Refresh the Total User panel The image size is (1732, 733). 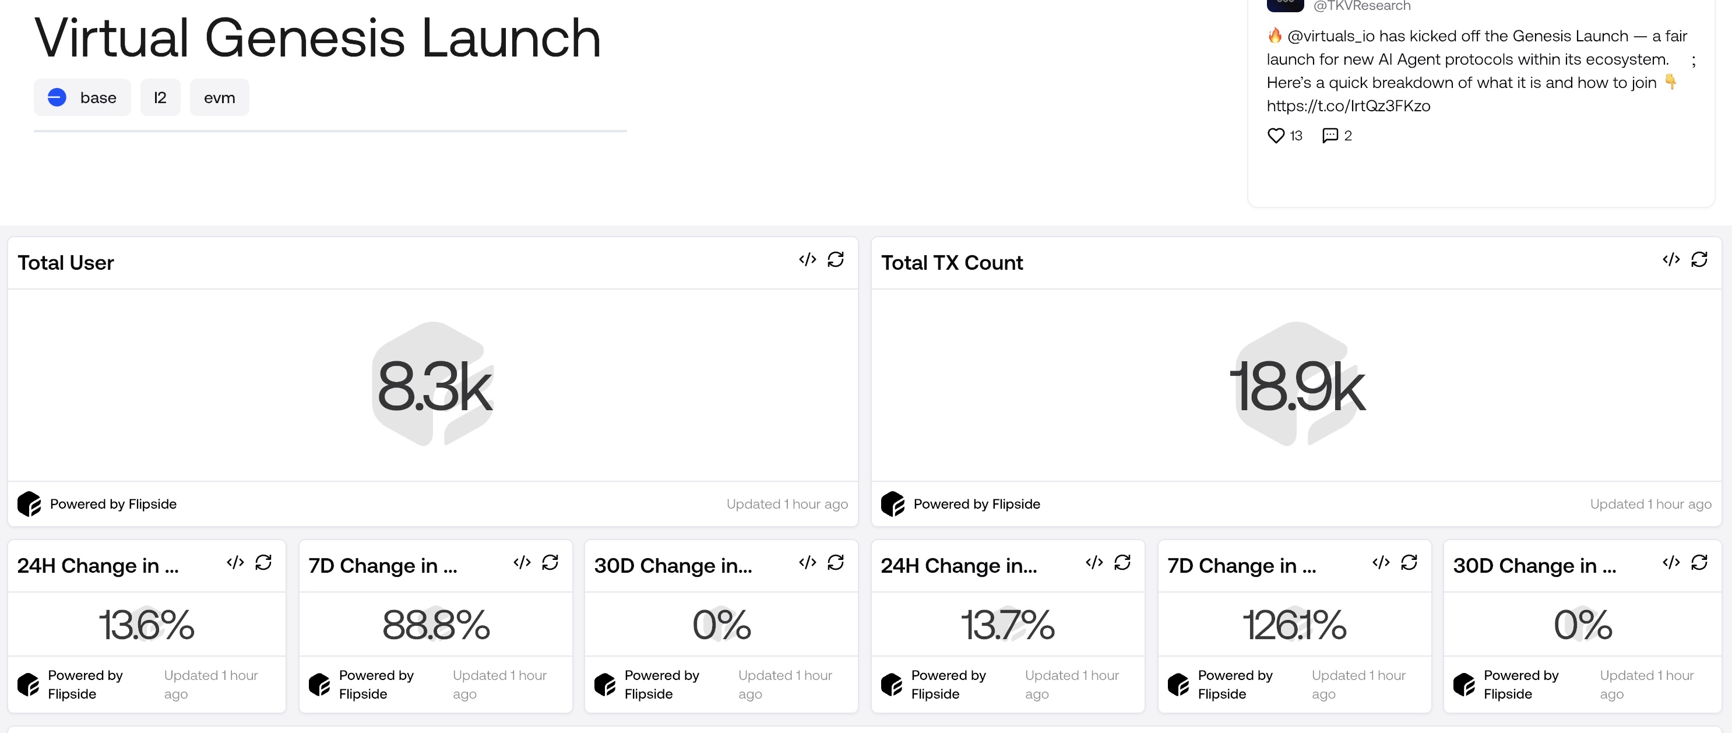coord(836,259)
